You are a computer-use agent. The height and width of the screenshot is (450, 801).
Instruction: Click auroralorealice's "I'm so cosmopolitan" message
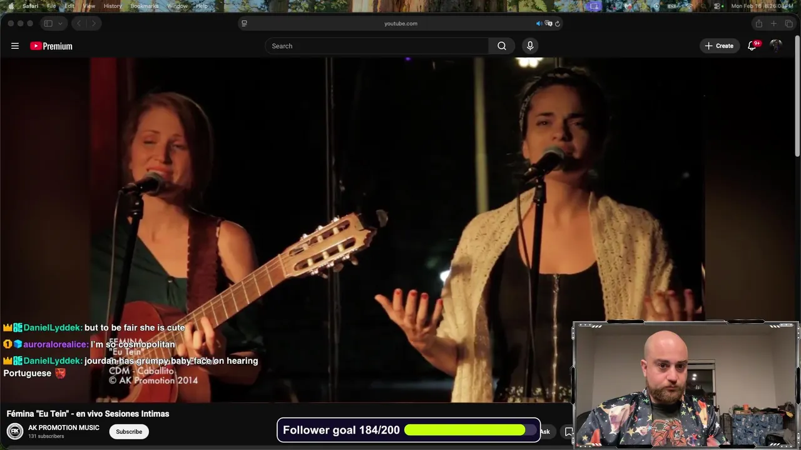(x=133, y=344)
